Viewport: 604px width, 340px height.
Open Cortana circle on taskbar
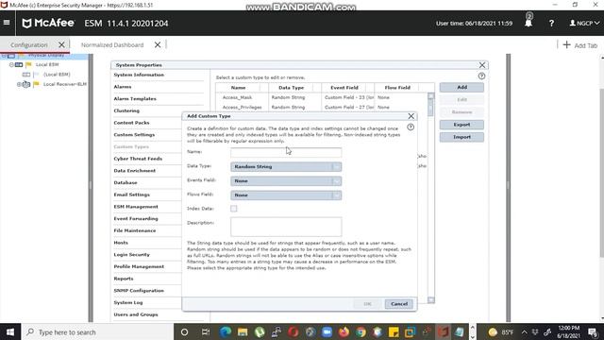pyautogui.click(x=184, y=331)
